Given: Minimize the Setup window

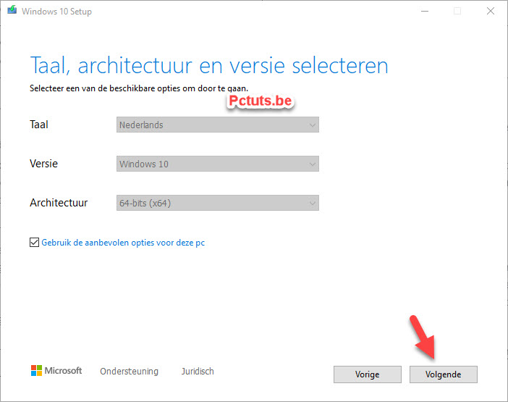Looking at the screenshot, I should (425, 11).
